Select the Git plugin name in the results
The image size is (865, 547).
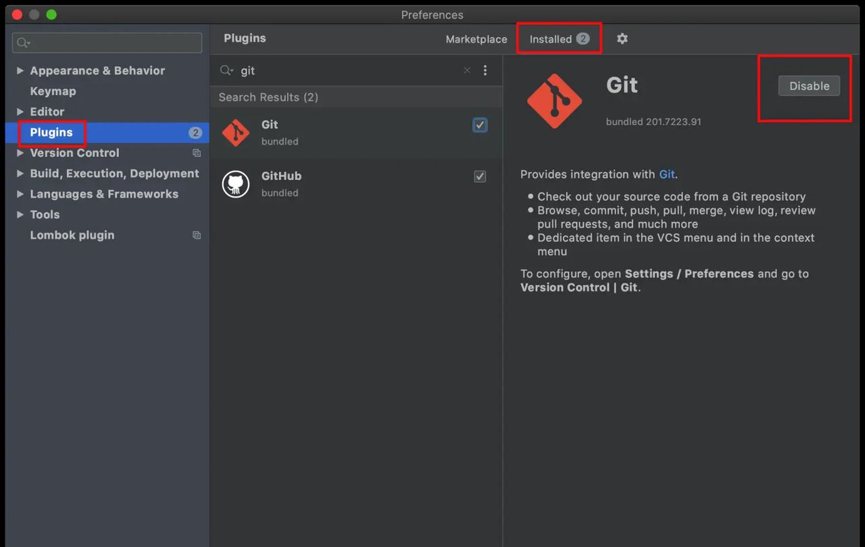[x=270, y=124]
